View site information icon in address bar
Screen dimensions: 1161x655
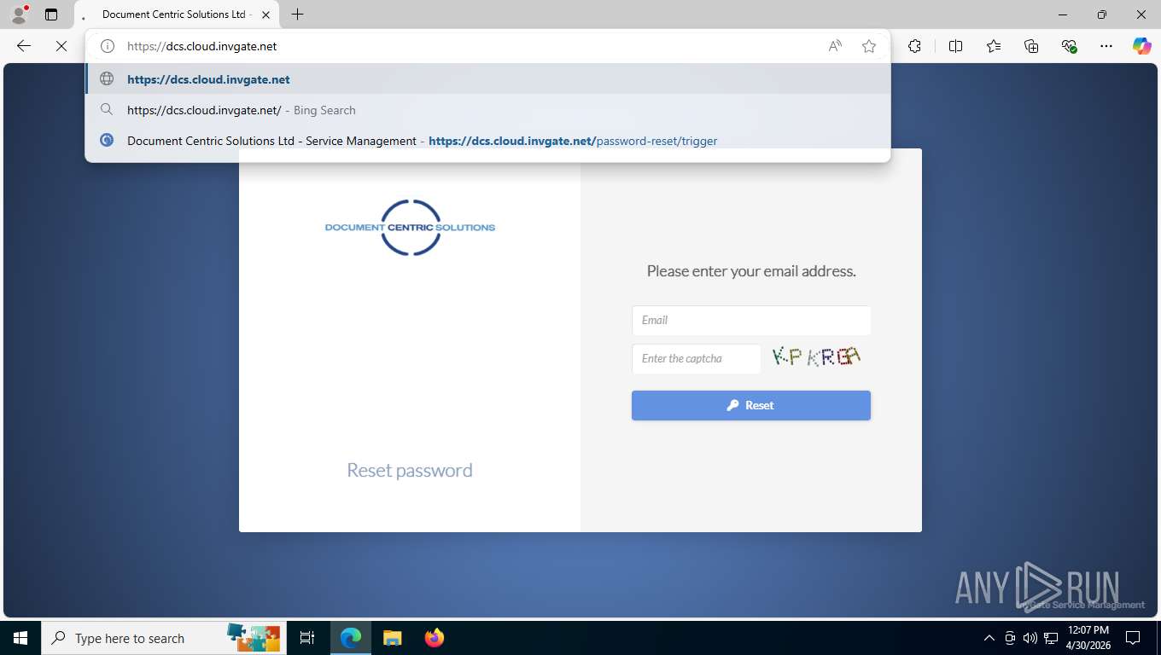[x=108, y=46]
